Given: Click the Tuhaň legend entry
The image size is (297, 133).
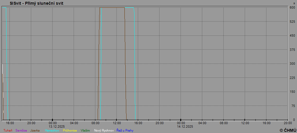Looking at the screenshot, I should pos(8,130).
